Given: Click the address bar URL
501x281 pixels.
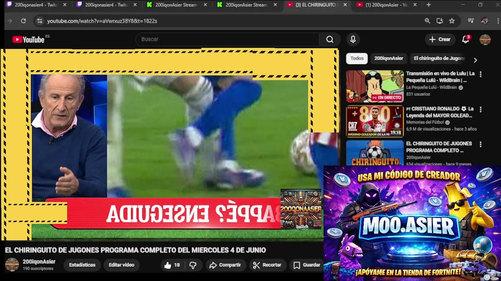Looking at the screenshot, I should click(102, 21).
